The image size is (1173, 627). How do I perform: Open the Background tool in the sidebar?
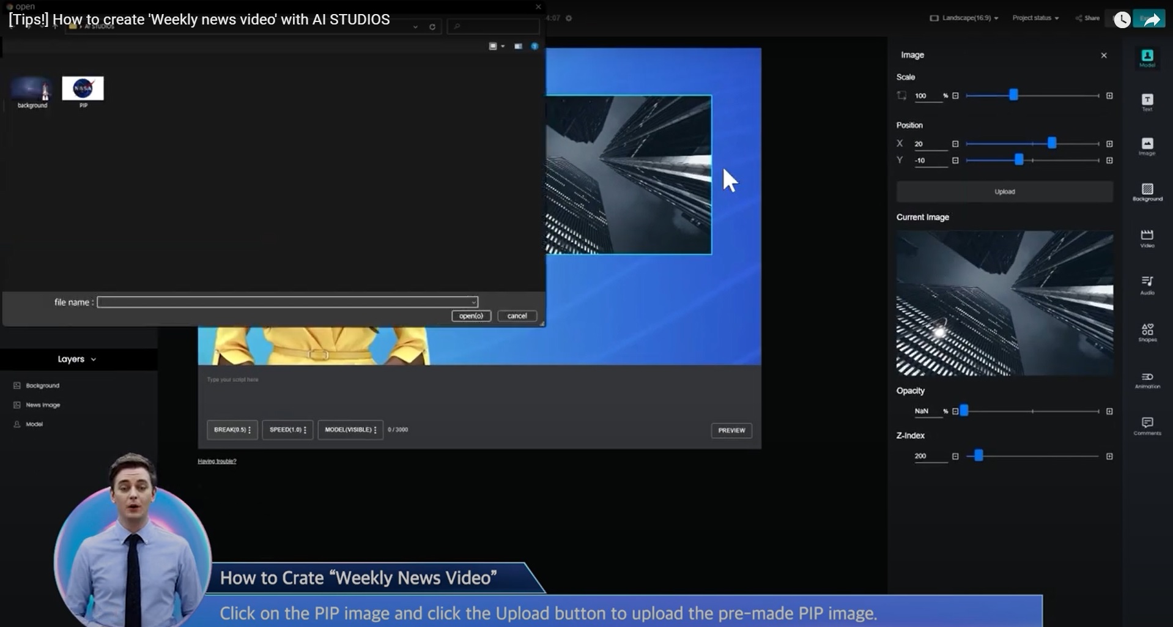coord(1147,192)
